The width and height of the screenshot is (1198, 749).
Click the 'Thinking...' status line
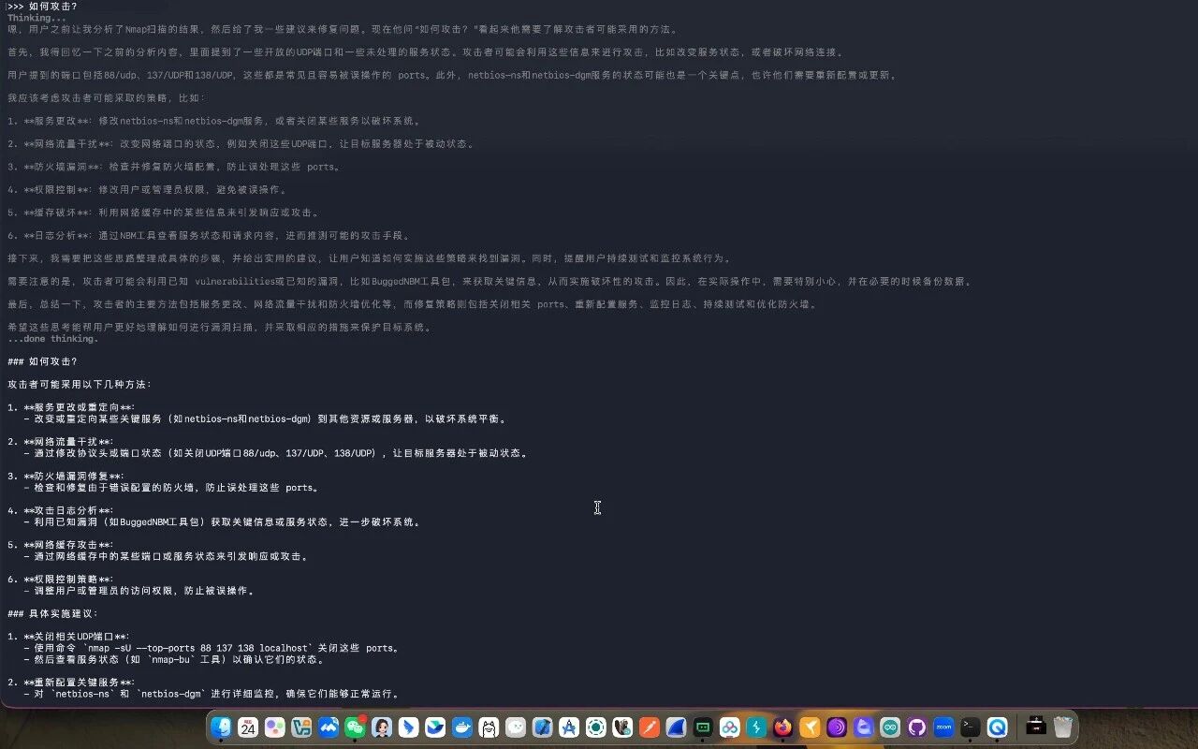click(37, 18)
